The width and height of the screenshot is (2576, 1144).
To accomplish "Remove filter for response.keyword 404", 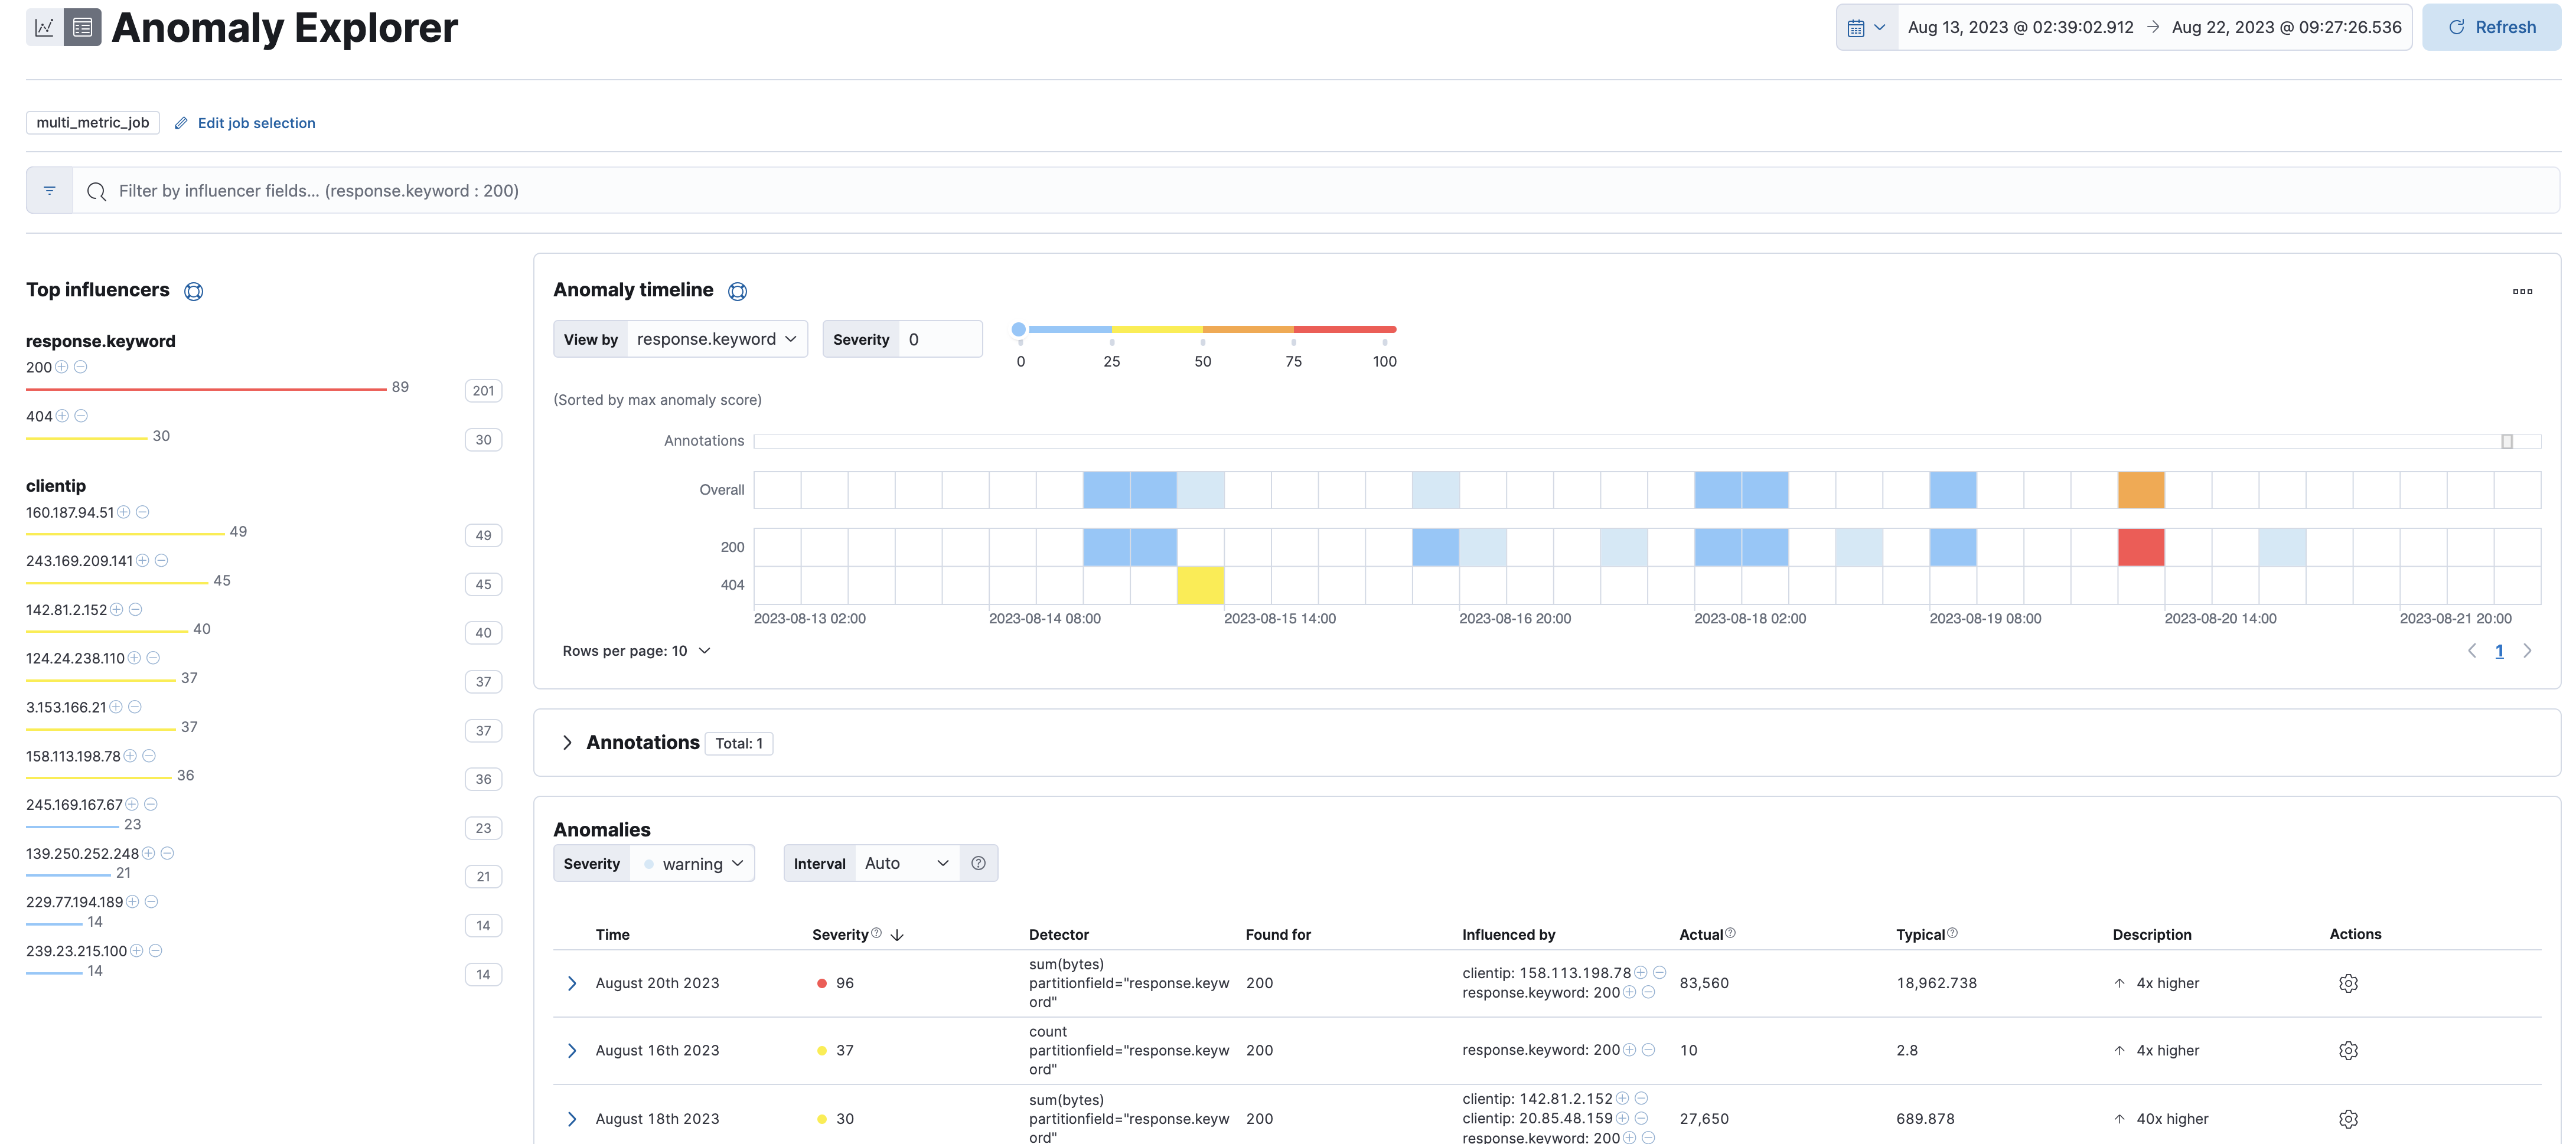I will tap(81, 416).
